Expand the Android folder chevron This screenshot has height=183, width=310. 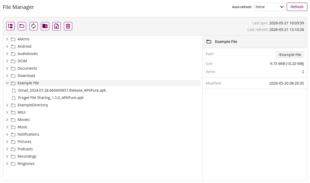(x=7, y=46)
